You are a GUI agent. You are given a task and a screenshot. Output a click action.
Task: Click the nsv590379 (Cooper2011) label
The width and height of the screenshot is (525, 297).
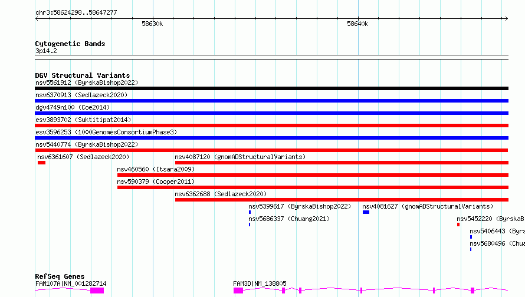(x=156, y=181)
